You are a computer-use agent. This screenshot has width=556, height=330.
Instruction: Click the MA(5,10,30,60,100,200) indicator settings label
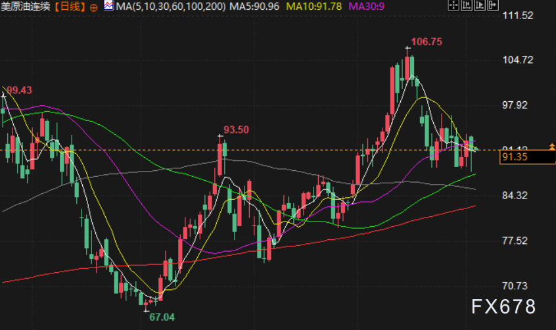tap(171, 7)
